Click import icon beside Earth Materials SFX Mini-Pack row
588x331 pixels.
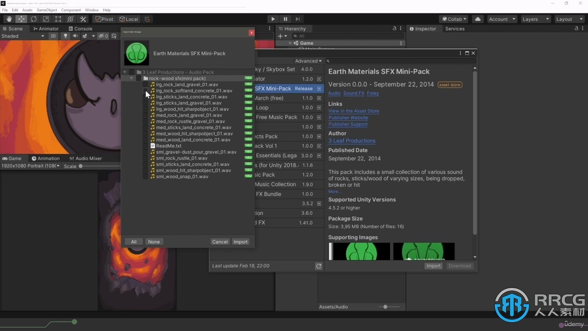pyautogui.click(x=319, y=89)
